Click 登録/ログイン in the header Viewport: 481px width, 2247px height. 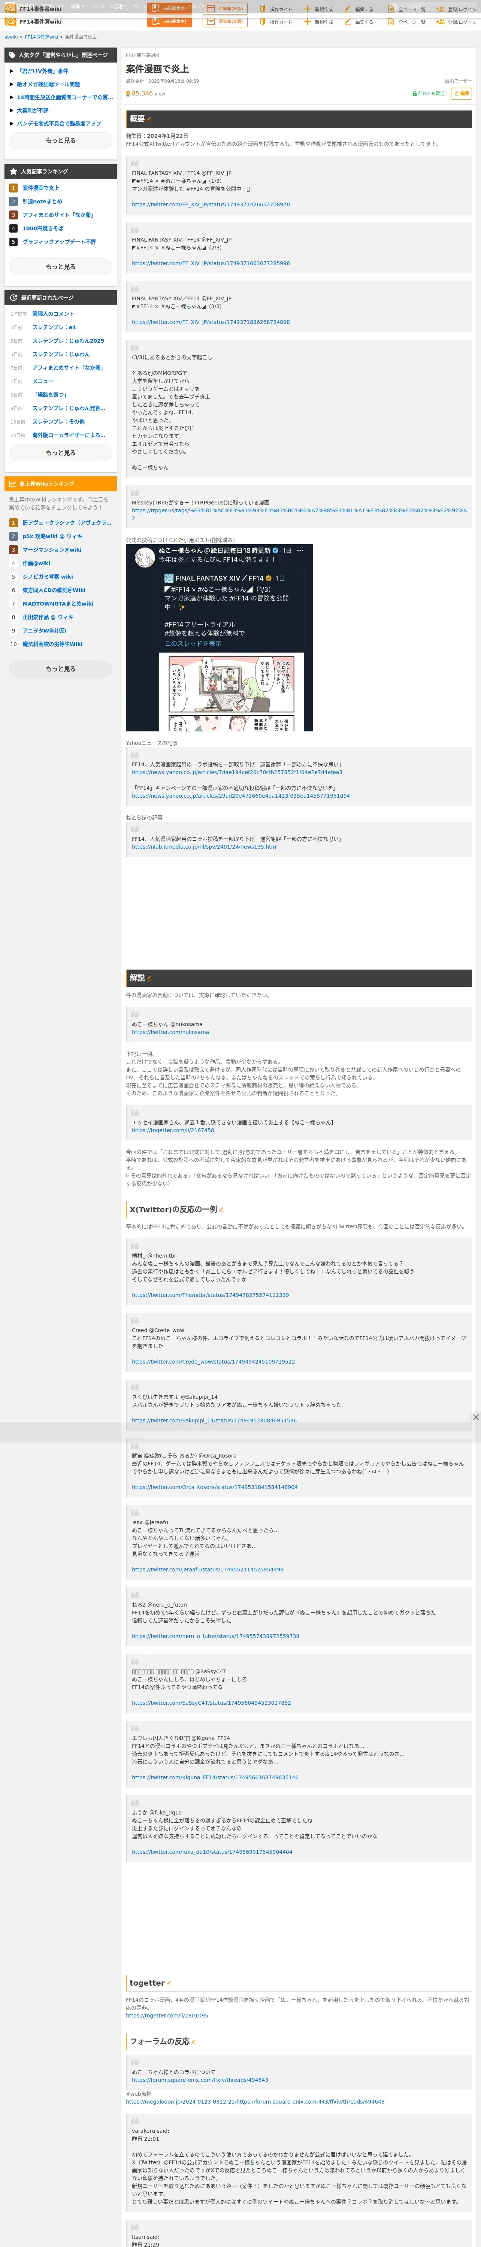click(457, 22)
